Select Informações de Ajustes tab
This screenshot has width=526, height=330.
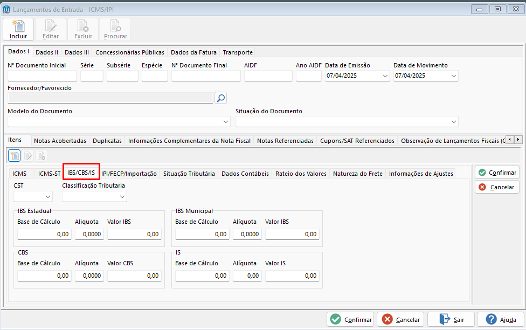421,174
